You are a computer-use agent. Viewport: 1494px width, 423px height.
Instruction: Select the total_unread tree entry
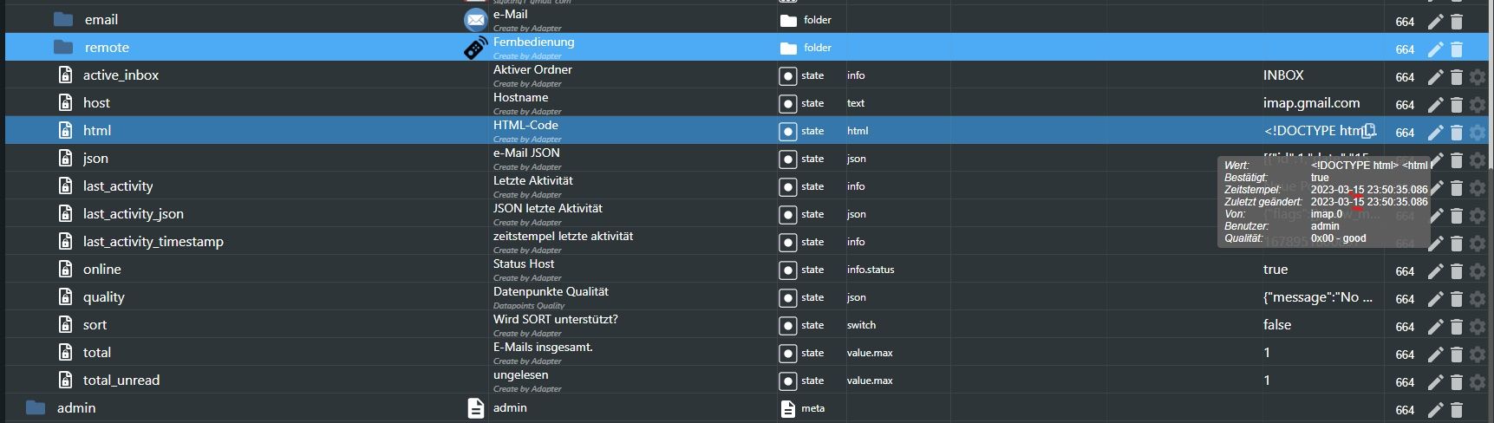121,381
